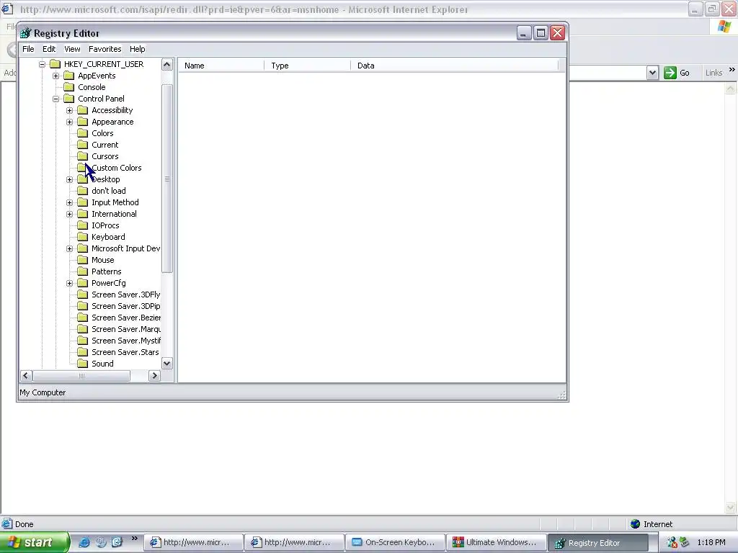Screen dimensions: 738x553
Task: Click the AppEvents folder icon
Action: 68,76
